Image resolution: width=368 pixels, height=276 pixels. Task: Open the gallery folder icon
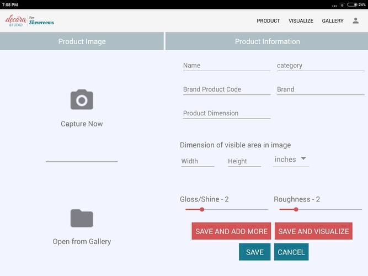point(82,219)
